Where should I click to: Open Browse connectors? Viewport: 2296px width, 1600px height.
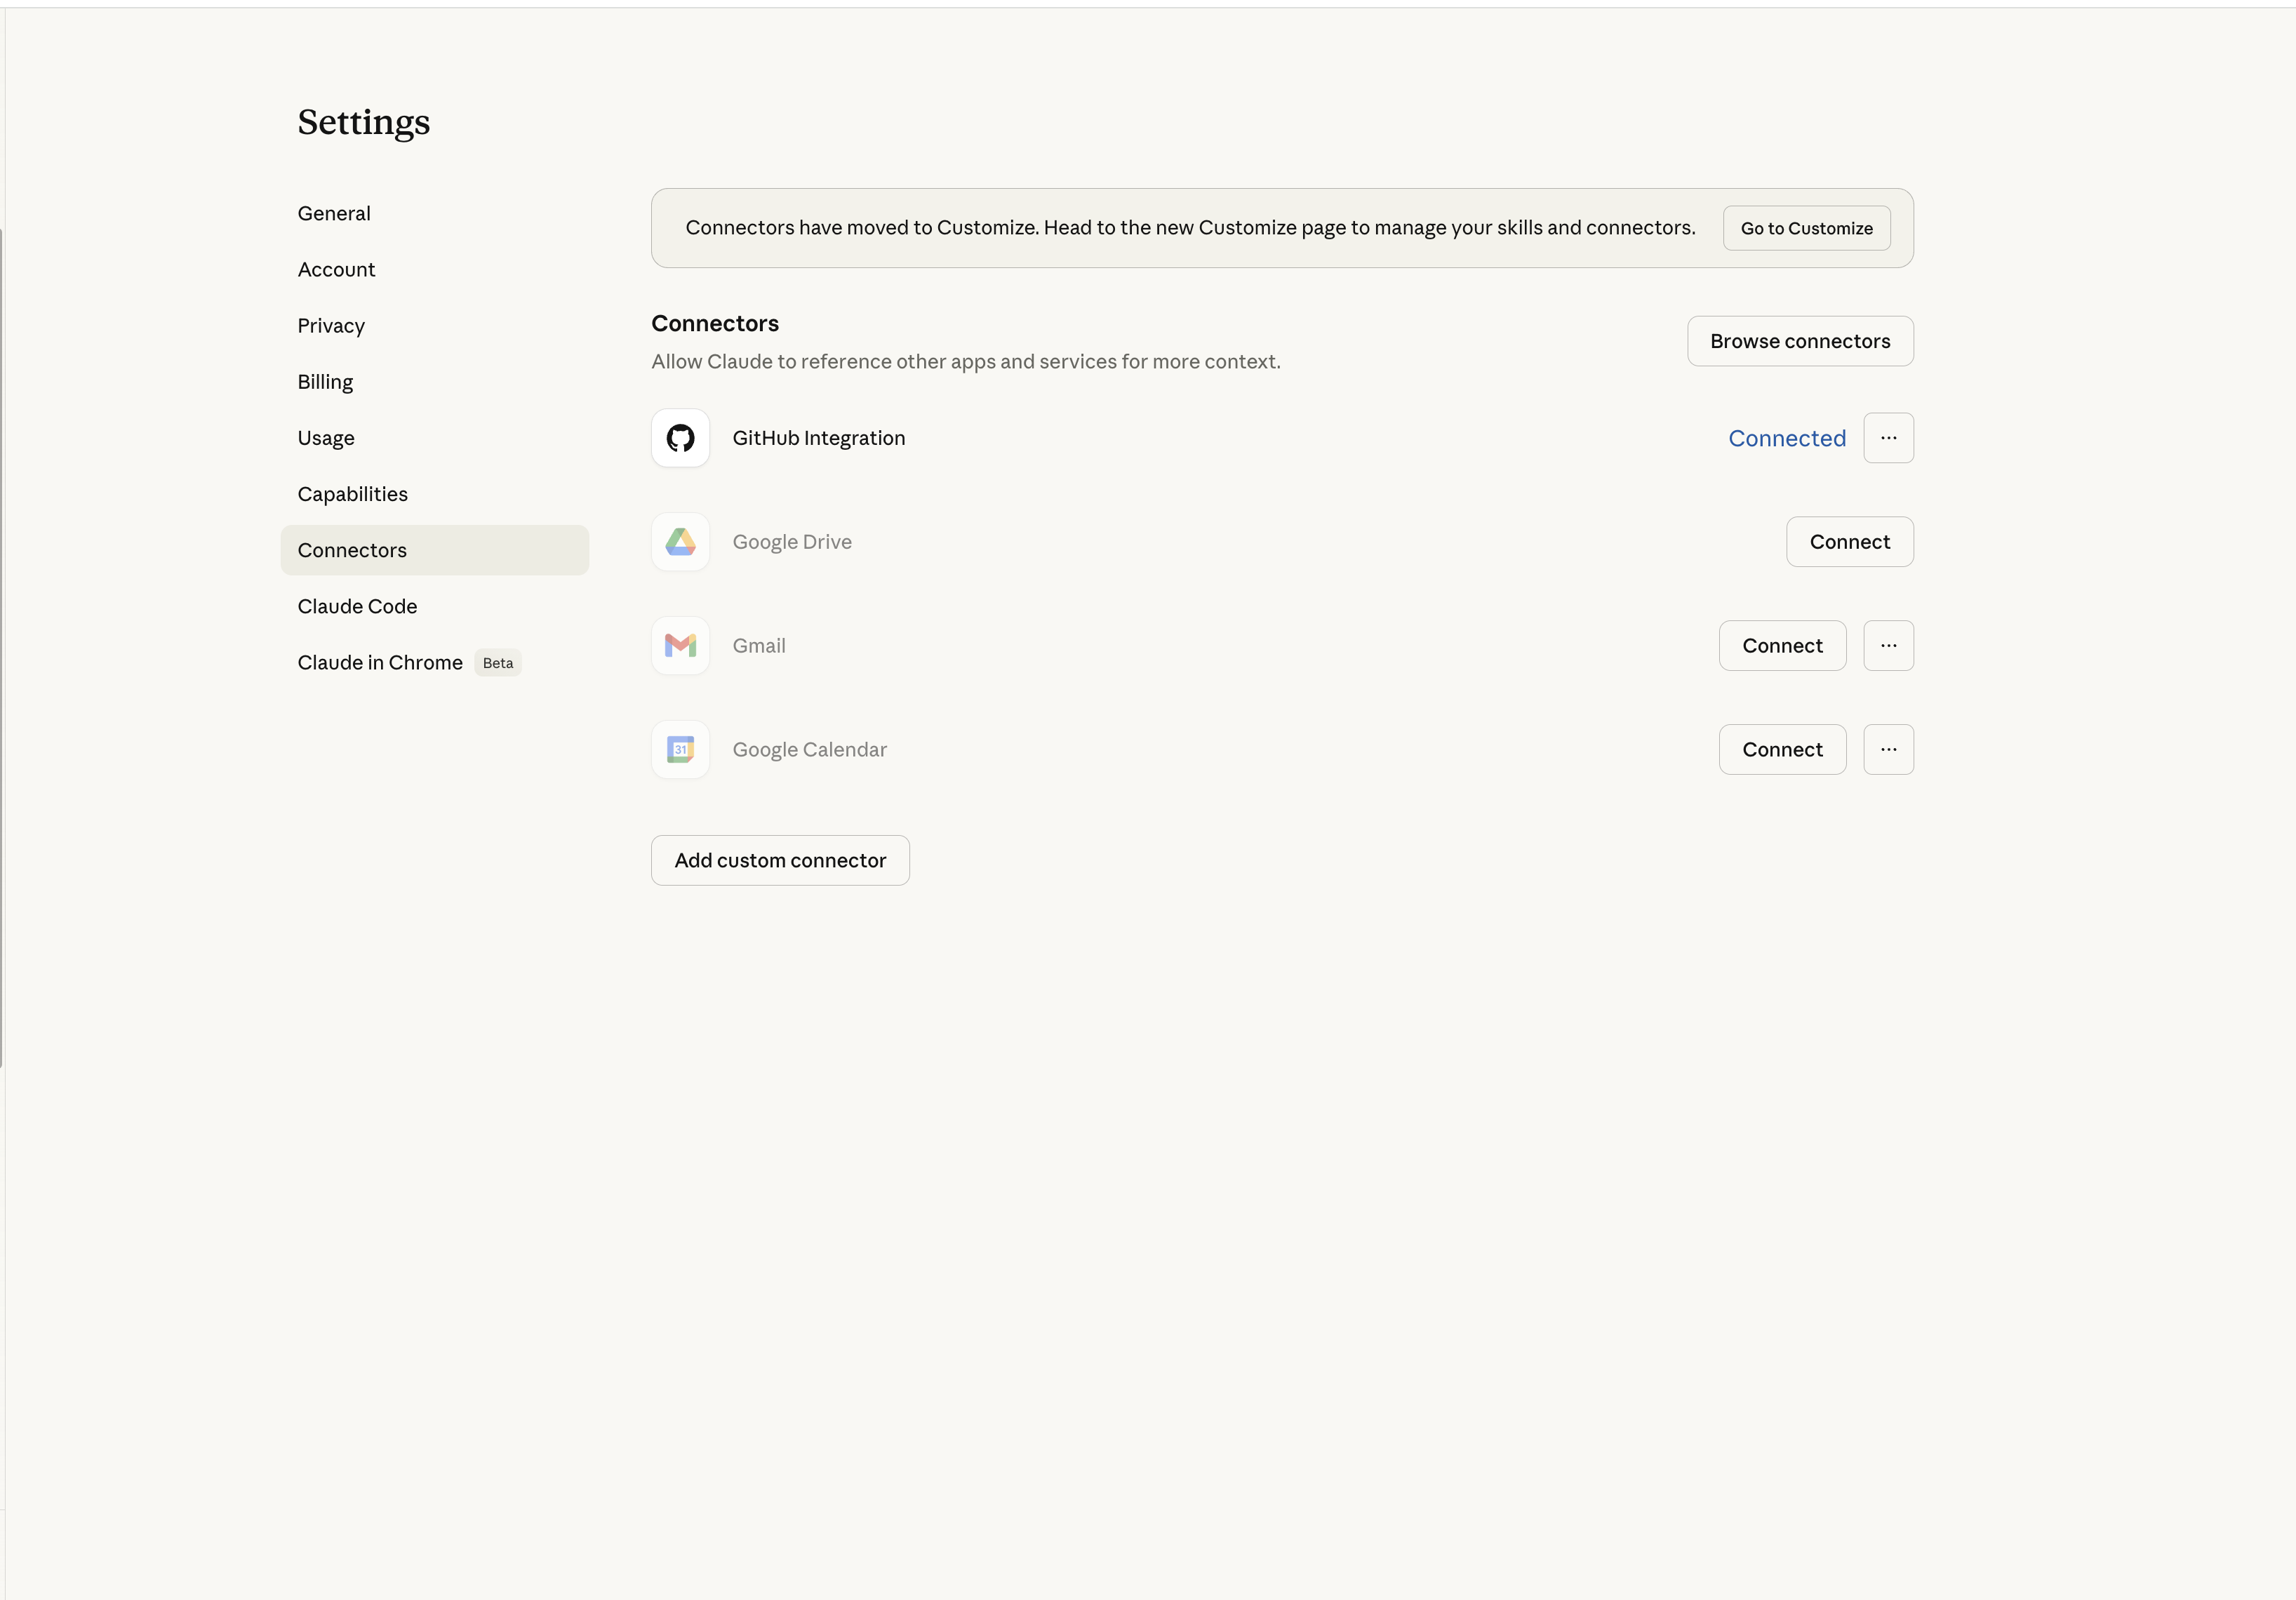tap(1799, 341)
